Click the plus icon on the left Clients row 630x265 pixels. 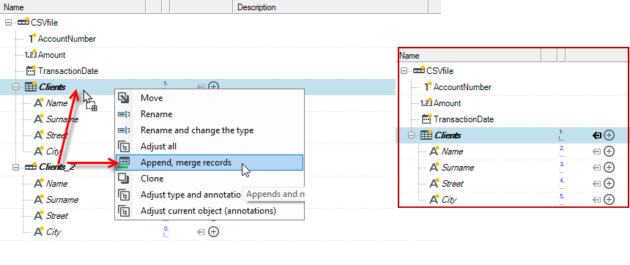click(214, 86)
